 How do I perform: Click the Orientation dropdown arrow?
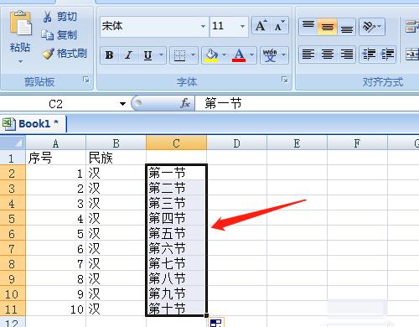380,27
